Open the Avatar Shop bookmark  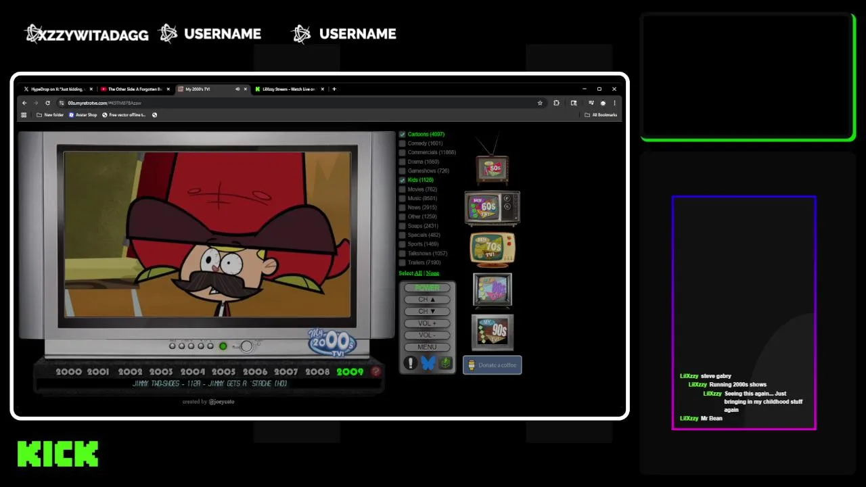coord(83,115)
